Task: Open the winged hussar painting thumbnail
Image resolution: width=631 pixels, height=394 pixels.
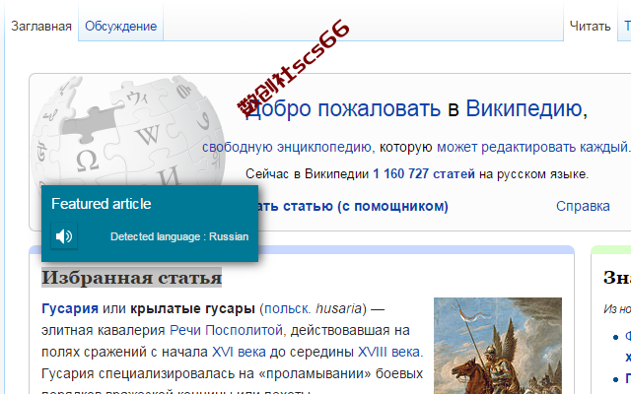Action: 498,346
